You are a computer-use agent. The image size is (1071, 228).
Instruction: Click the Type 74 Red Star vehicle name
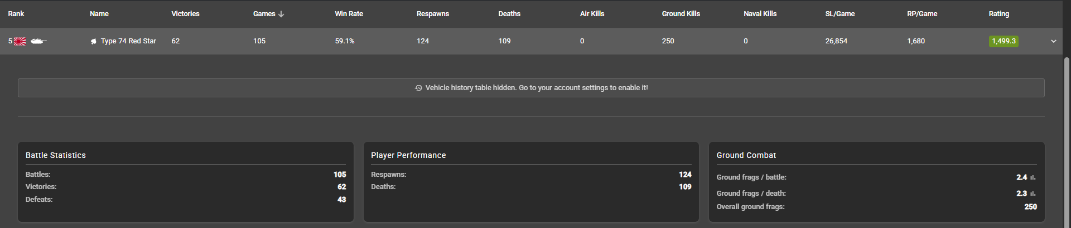click(128, 41)
